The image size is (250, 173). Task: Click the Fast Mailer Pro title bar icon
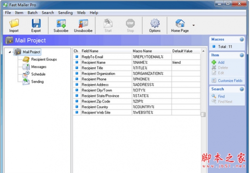point(5,5)
